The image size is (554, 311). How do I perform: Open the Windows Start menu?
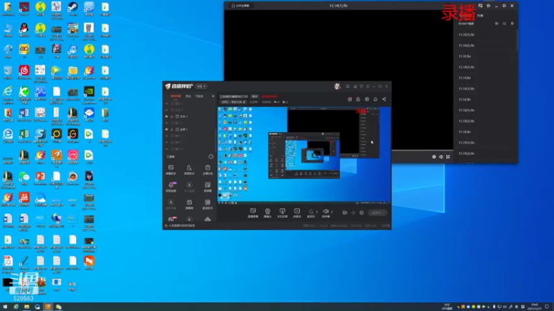(x=5, y=307)
